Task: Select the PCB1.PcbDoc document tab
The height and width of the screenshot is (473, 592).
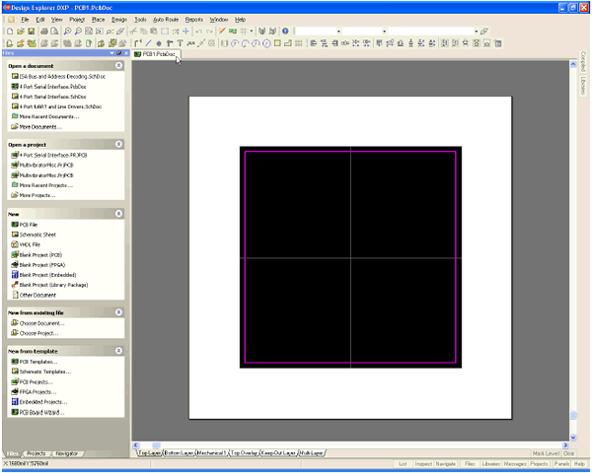Action: 154,55
